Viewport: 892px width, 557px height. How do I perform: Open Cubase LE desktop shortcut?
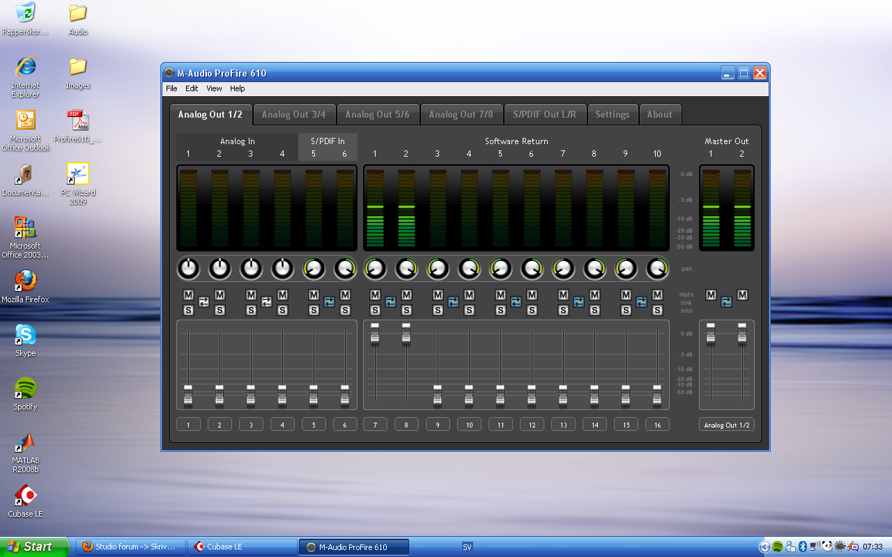(x=26, y=501)
